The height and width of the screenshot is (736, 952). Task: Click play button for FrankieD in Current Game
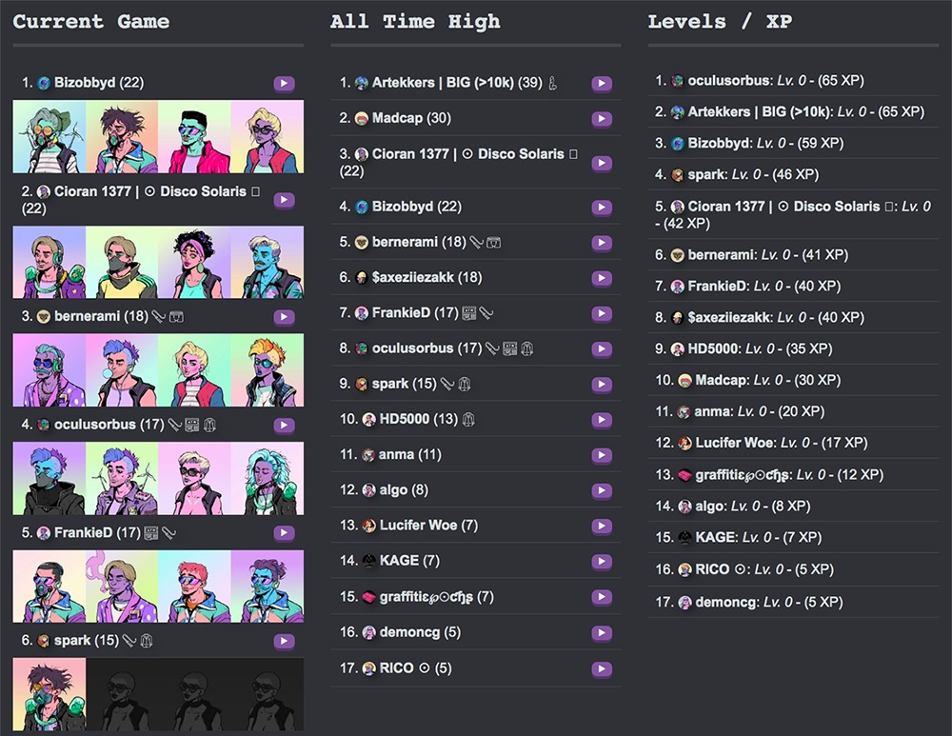pyautogui.click(x=284, y=534)
